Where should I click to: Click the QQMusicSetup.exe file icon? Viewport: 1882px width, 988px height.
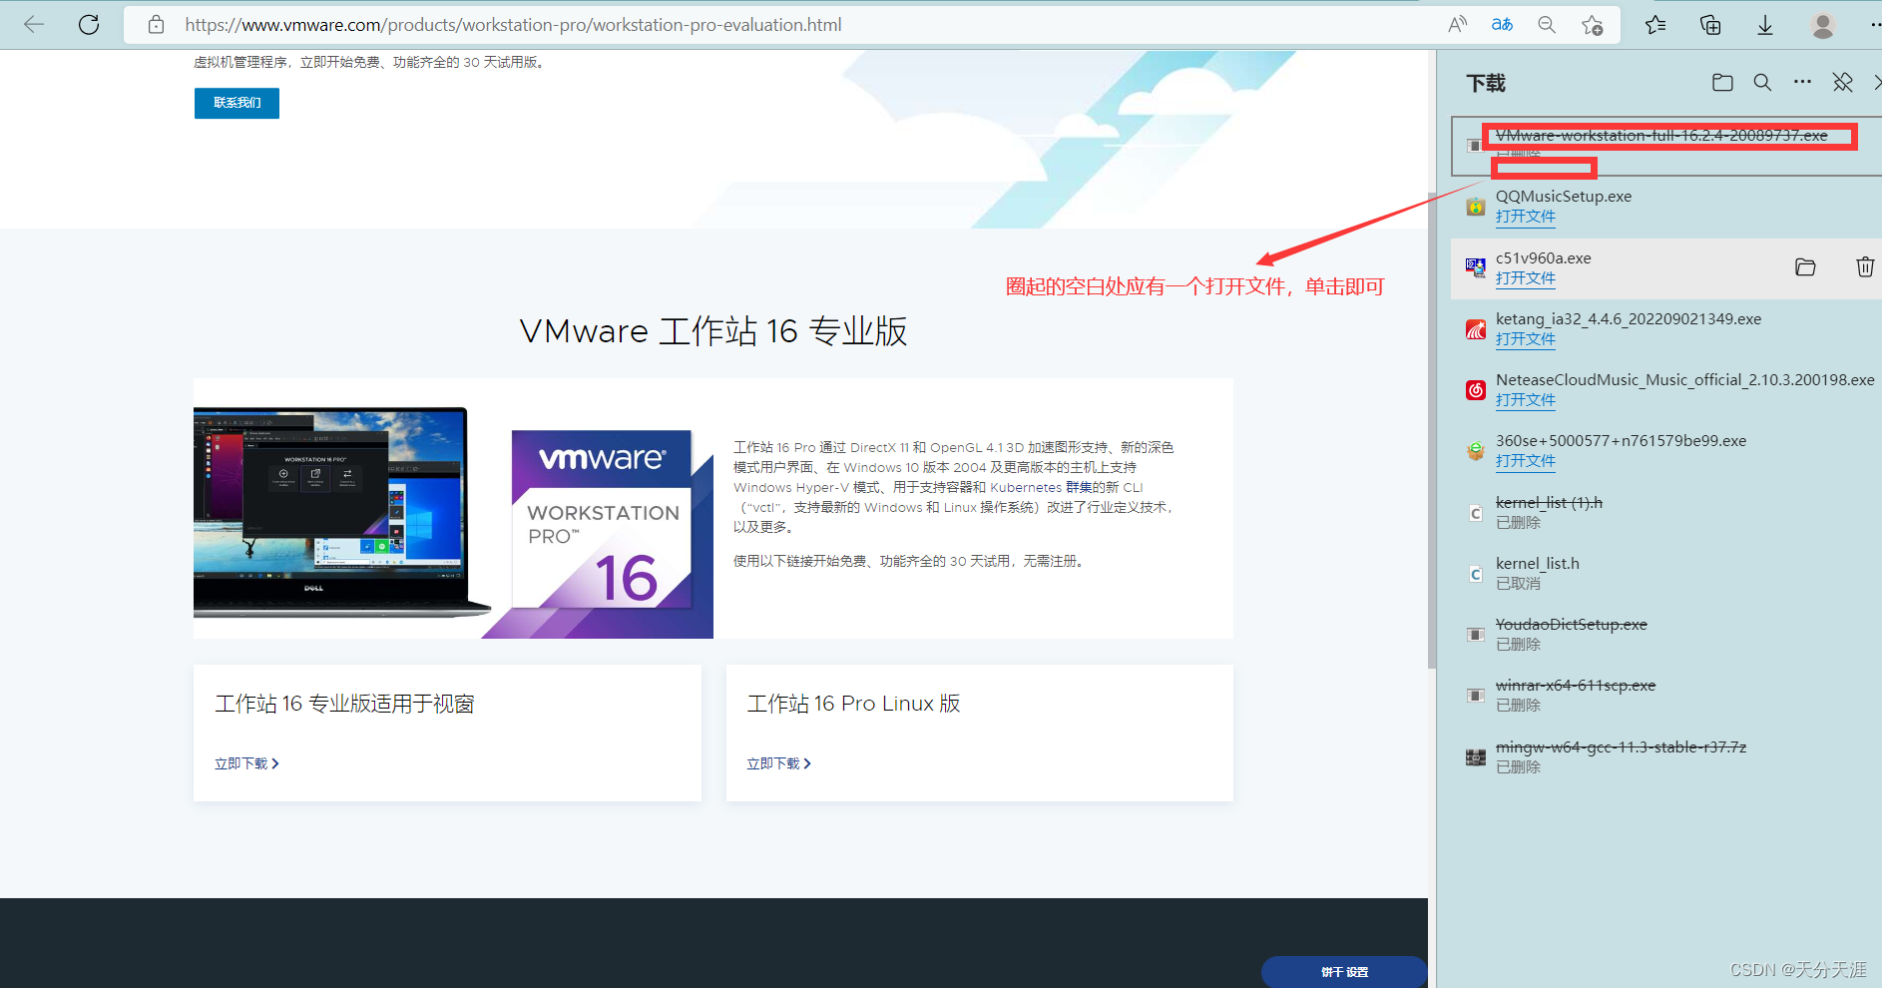point(1476,207)
